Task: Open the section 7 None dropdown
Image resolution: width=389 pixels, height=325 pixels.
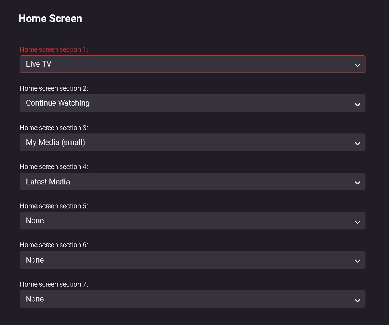Action: click(x=192, y=299)
